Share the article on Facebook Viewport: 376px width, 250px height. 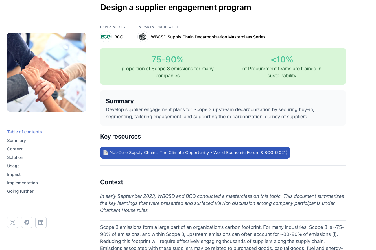click(x=27, y=222)
